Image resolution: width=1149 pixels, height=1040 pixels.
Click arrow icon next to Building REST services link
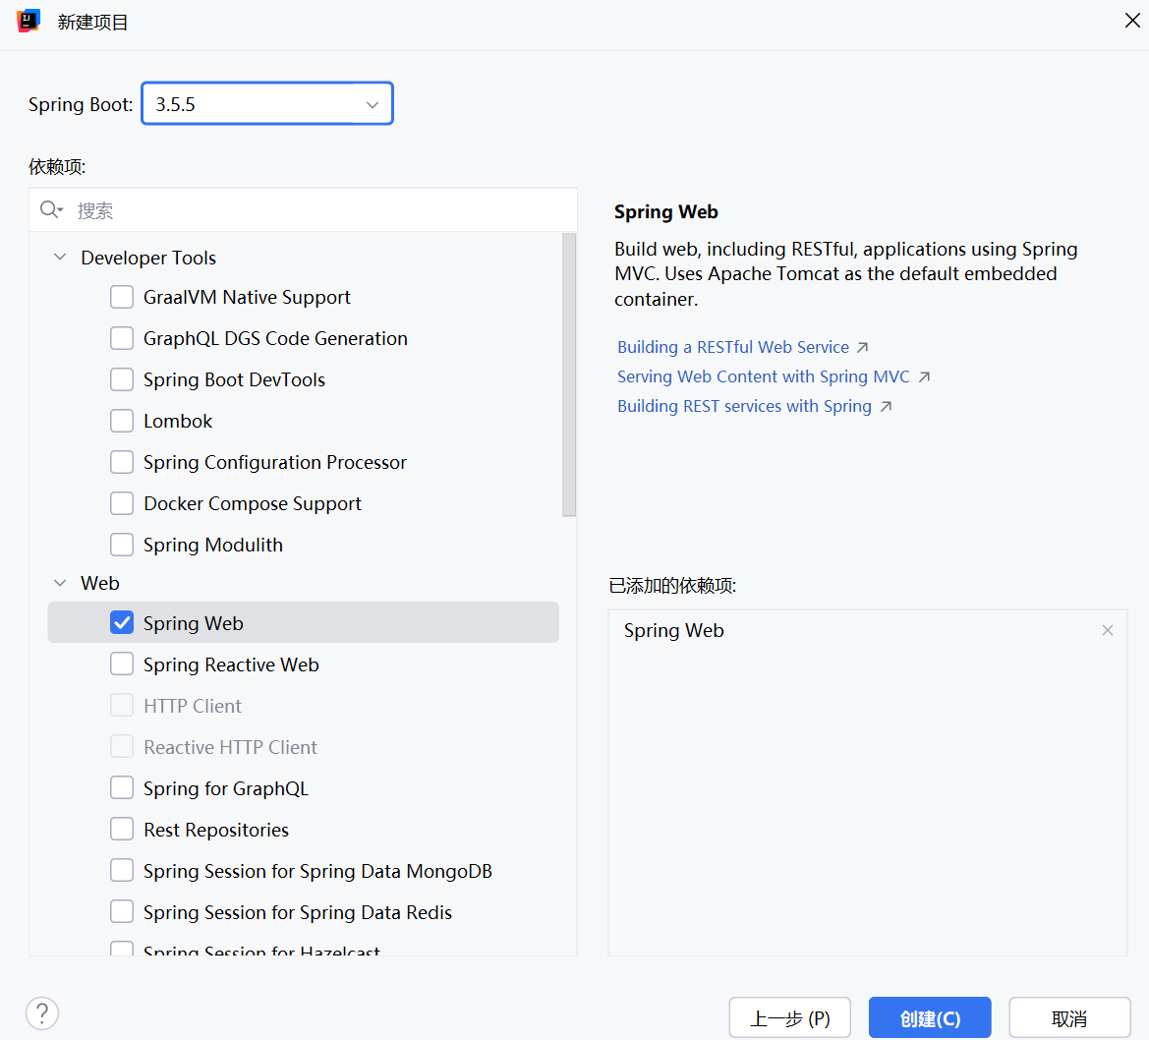click(x=886, y=406)
